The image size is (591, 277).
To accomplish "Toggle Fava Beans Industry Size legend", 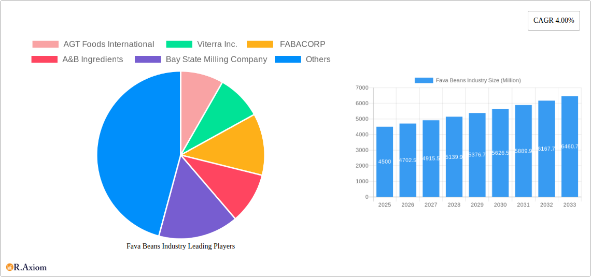I will pyautogui.click(x=468, y=80).
